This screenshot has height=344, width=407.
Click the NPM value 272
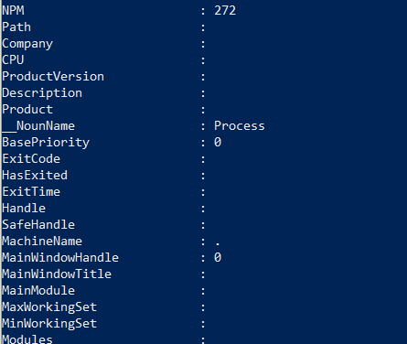coord(225,11)
